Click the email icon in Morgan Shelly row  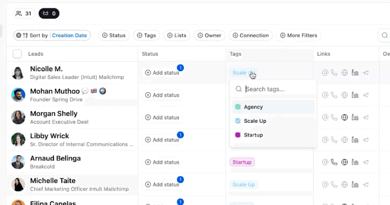[325, 118]
